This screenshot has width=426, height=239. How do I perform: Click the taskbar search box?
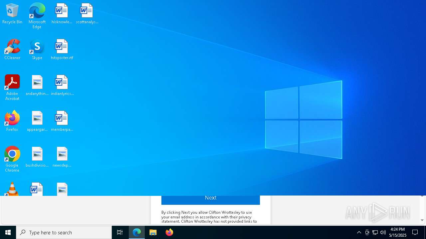click(64, 232)
